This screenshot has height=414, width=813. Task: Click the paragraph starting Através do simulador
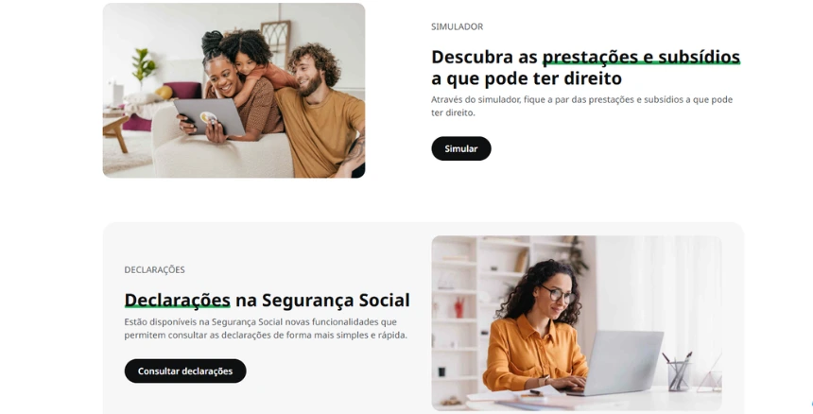click(581, 106)
